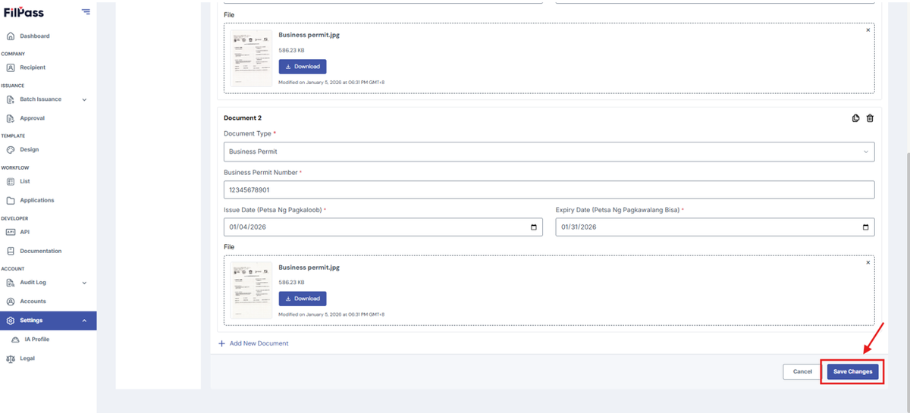Go to the Approval page

[32, 118]
